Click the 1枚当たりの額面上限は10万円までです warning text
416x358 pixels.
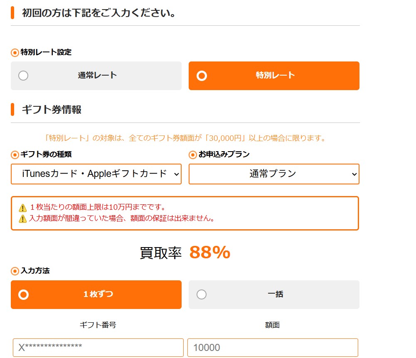coord(98,207)
